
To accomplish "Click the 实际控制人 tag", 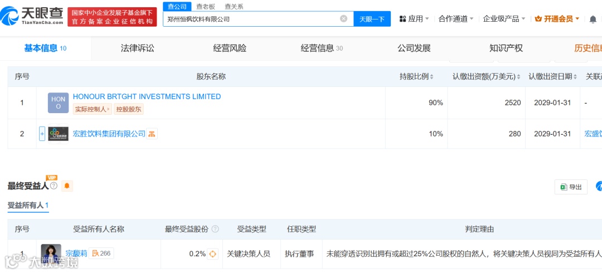I will coord(92,109).
